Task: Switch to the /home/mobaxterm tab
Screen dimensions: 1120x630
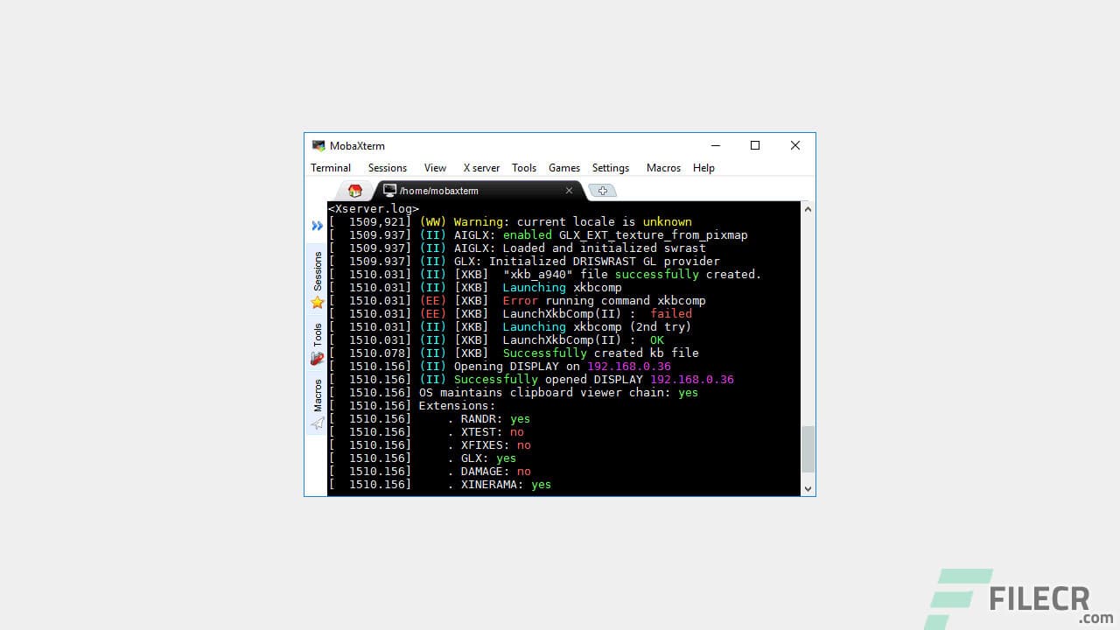Action: [437, 191]
